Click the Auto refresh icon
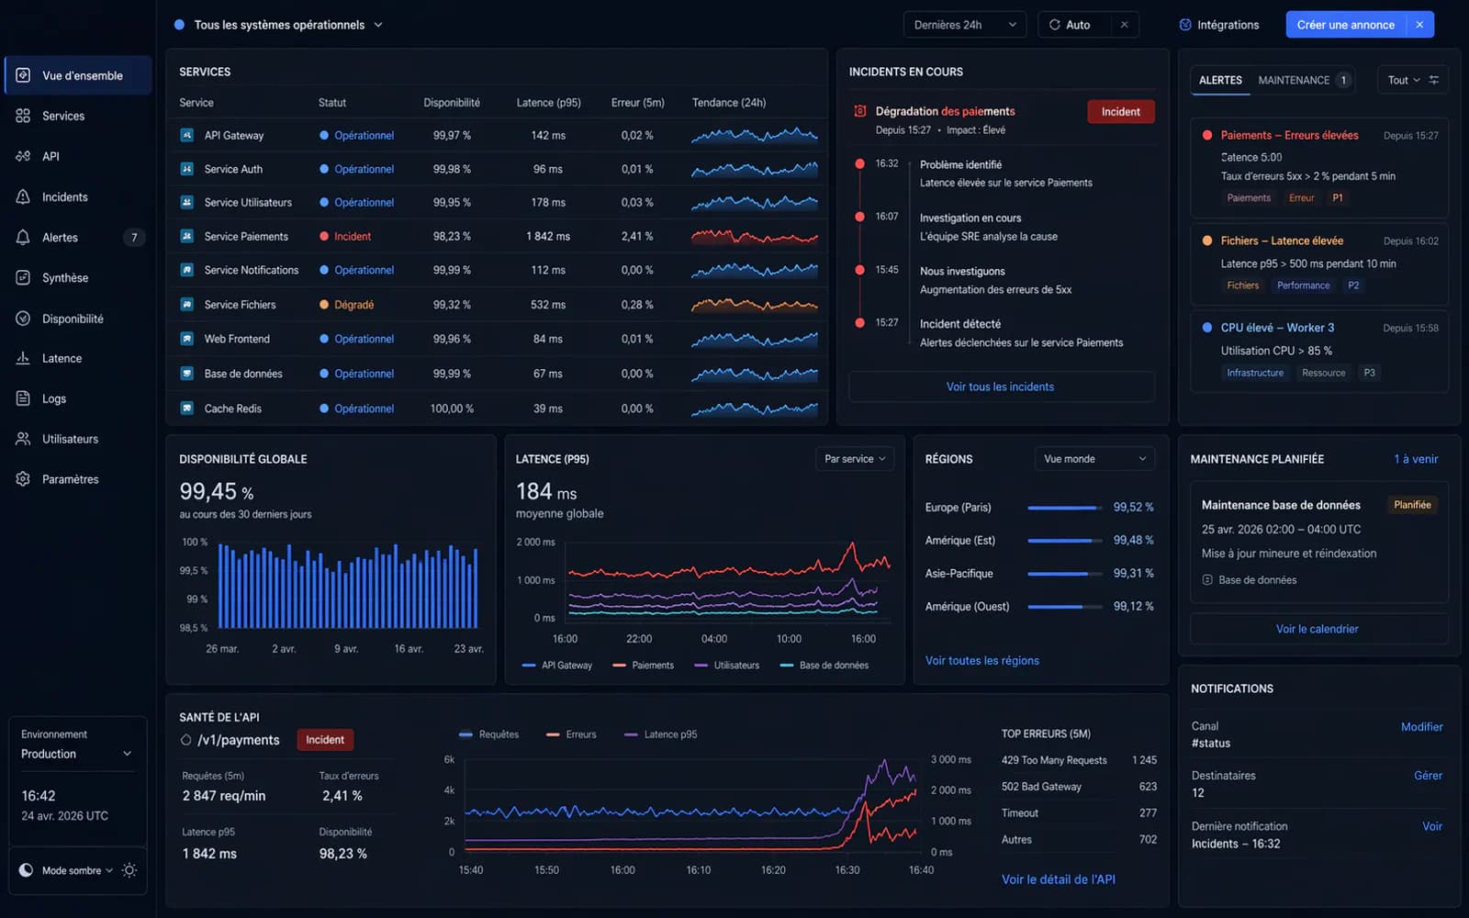Image resolution: width=1469 pixels, height=918 pixels. [x=1055, y=25]
